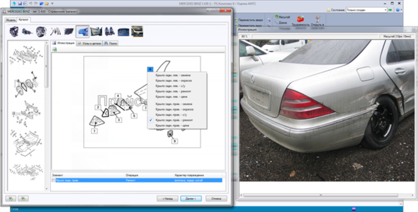Click the green arrow next to Состояние
Image resolution: width=418 pixels, height=212 pixels.
pos(390,10)
